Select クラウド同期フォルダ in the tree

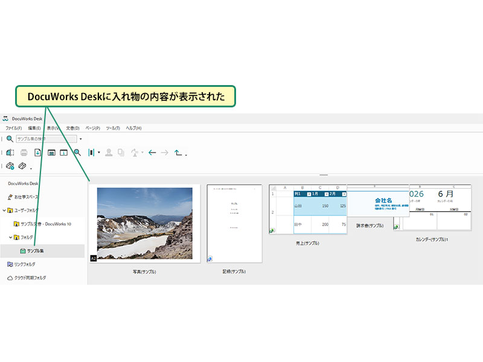[x=30, y=278]
